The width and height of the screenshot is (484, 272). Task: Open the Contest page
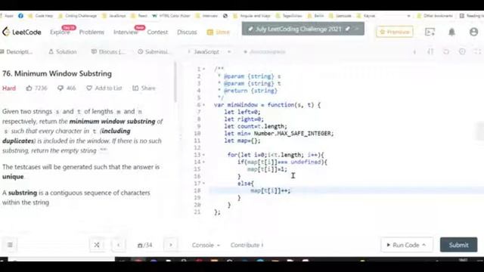point(157,32)
